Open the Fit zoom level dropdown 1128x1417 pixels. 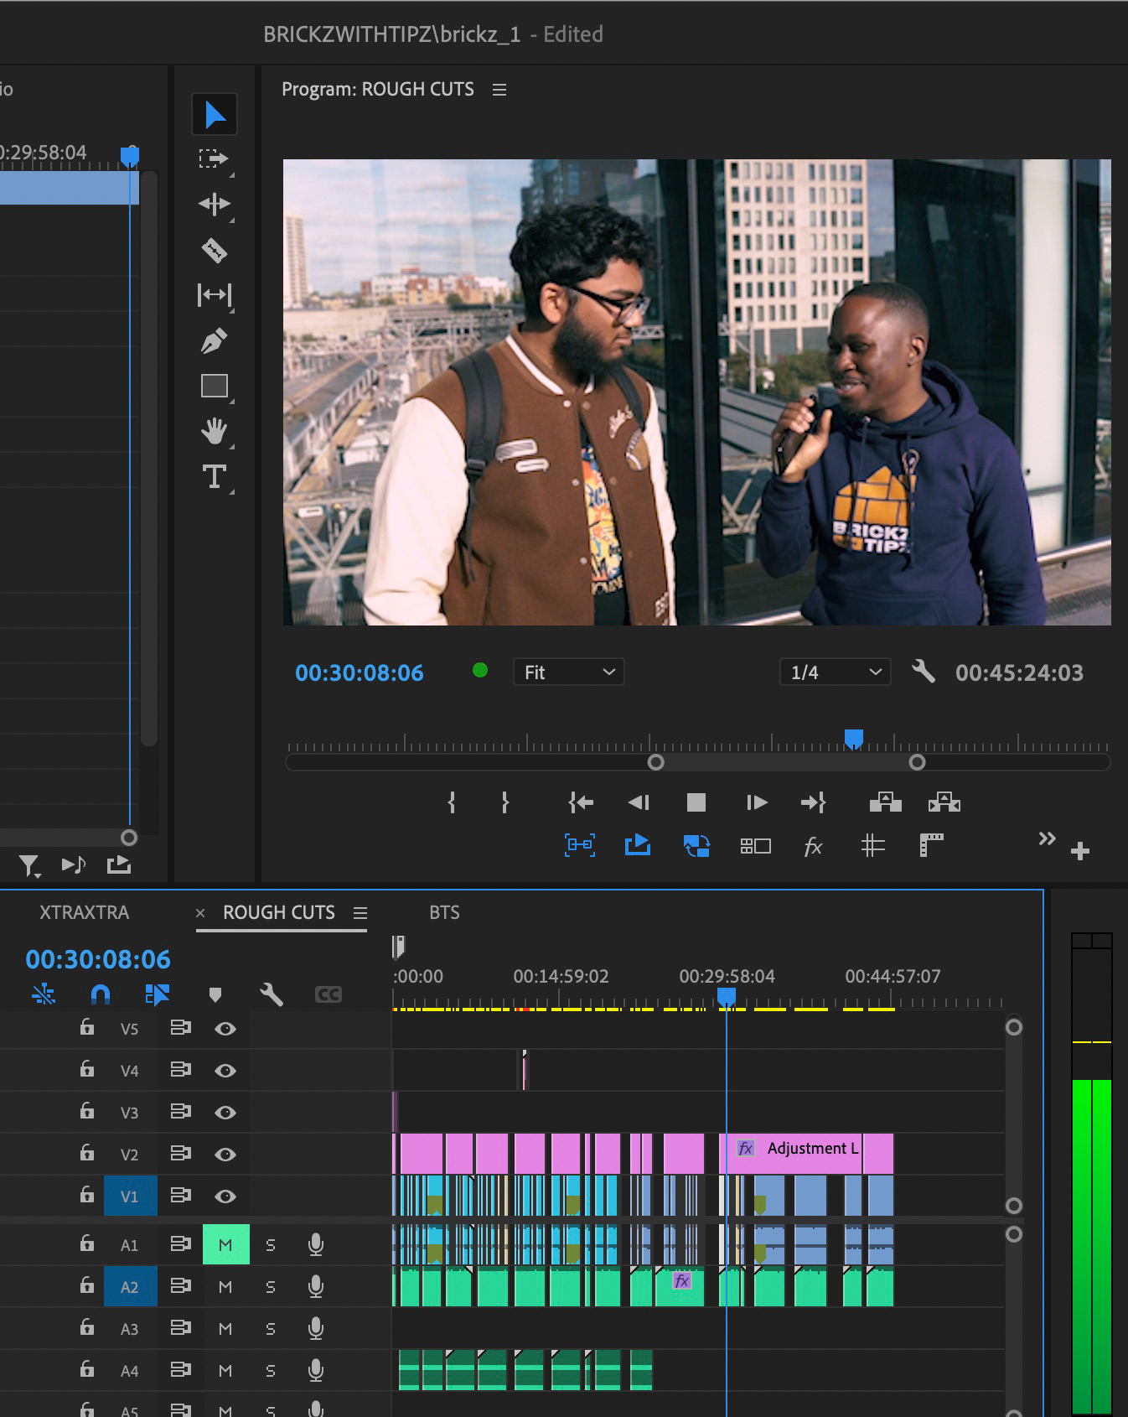click(568, 672)
